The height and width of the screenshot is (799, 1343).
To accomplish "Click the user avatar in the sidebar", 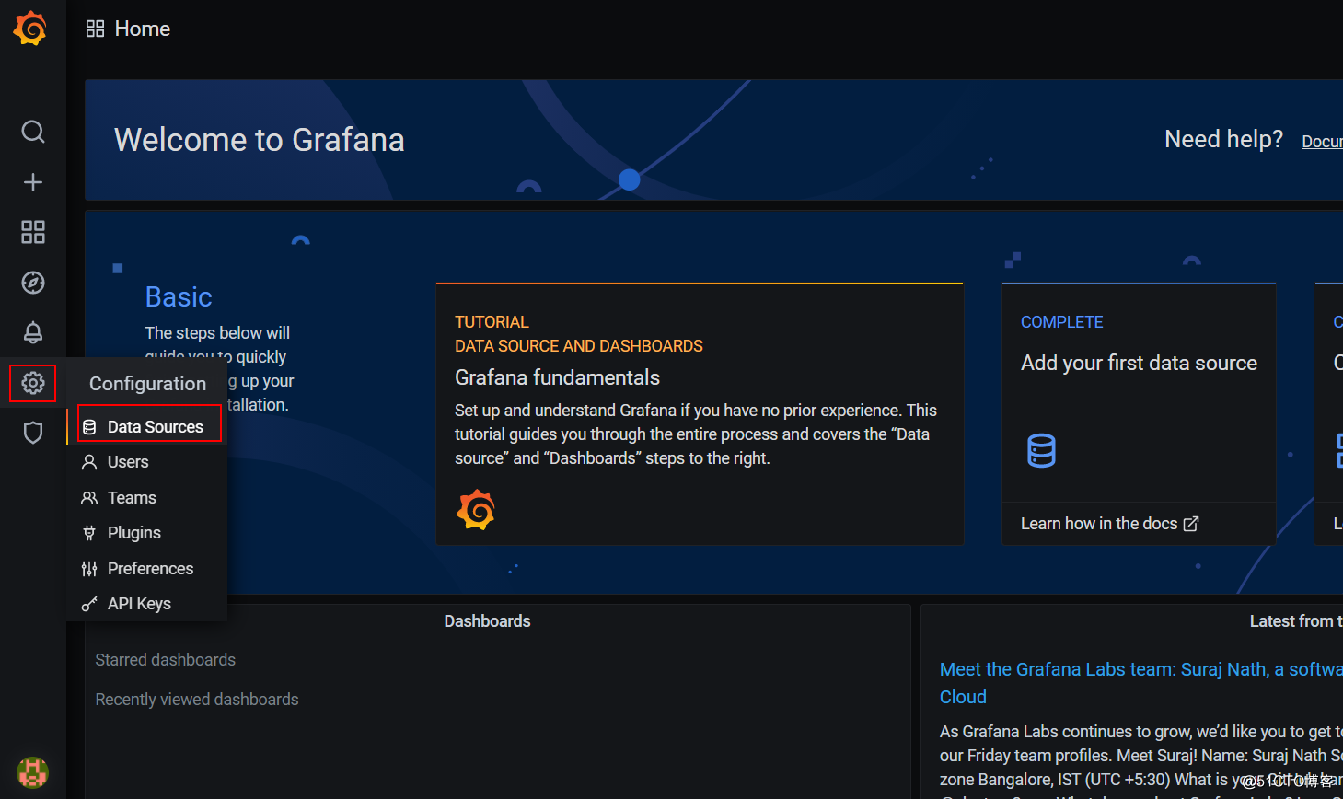I will 32,771.
